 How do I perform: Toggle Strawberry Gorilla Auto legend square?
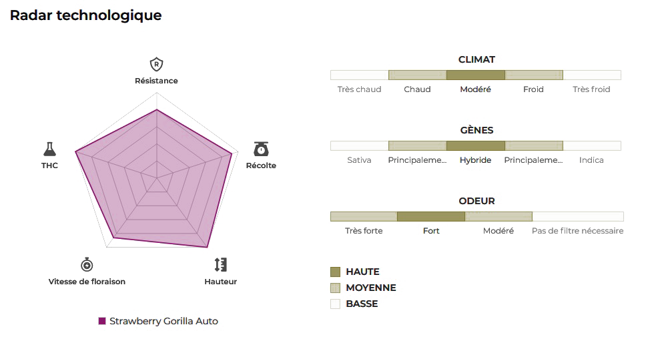102,321
